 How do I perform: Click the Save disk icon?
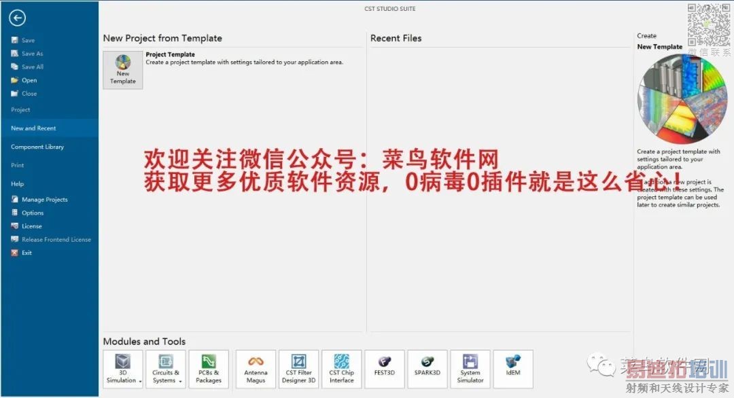click(x=14, y=40)
